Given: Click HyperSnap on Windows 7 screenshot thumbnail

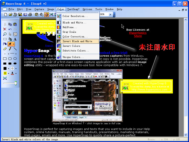Looking at the screenshot, I should pyautogui.click(x=87, y=96).
